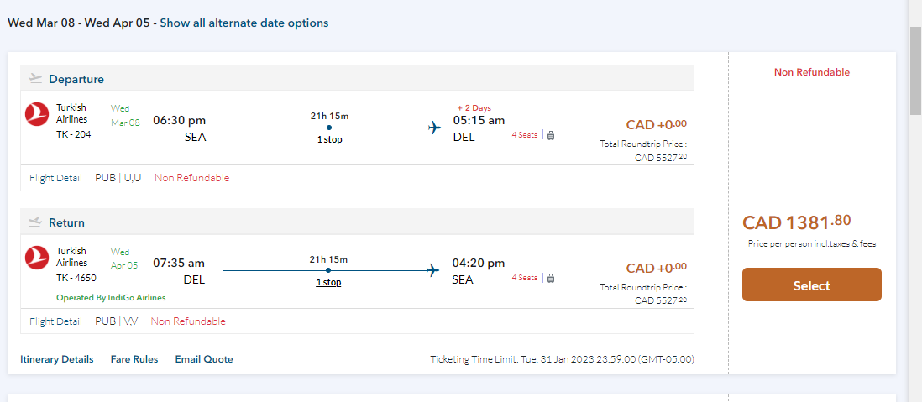The height and width of the screenshot is (402, 922).
Task: Open the departure flight's 1 stop details
Action: [x=329, y=139]
